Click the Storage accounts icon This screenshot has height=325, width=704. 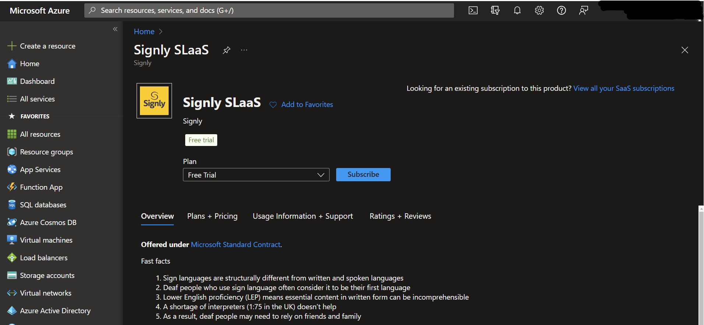pos(12,275)
